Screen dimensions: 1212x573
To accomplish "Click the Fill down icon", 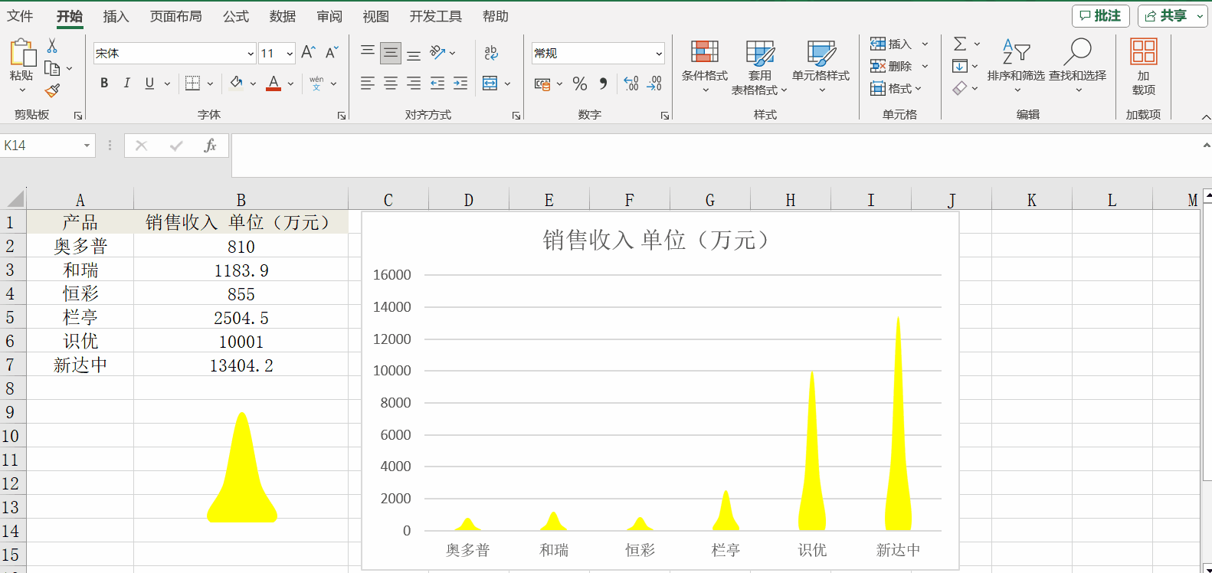I will pyautogui.click(x=960, y=66).
